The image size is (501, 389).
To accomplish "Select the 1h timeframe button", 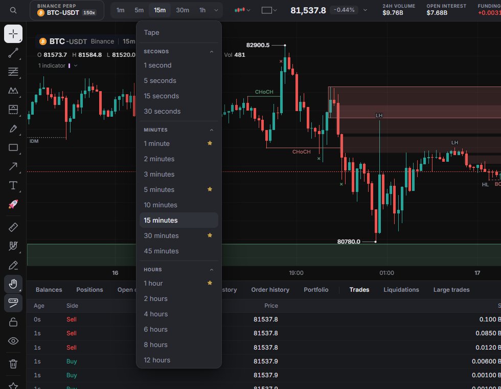I will click(202, 10).
